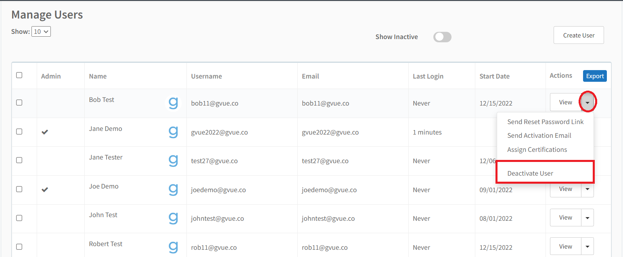Click admin checkmark in Joe Demo row
This screenshot has width=623, height=257.
[45, 190]
